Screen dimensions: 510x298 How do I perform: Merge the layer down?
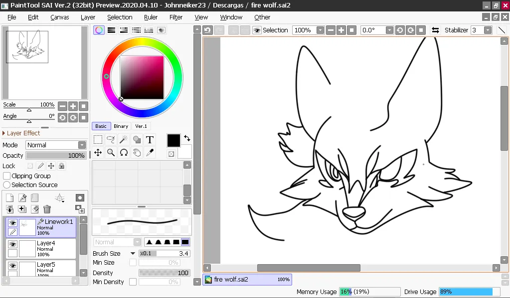tap(22, 209)
